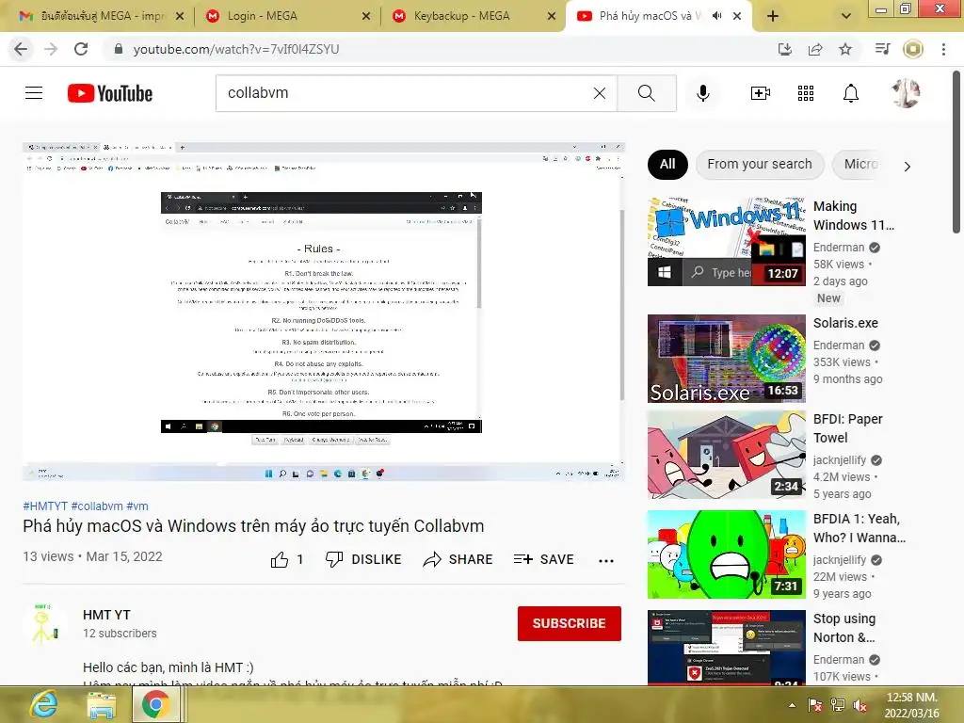Click Chrome profile icon in toolbar
Image resolution: width=964 pixels, height=723 pixels.
click(x=913, y=49)
